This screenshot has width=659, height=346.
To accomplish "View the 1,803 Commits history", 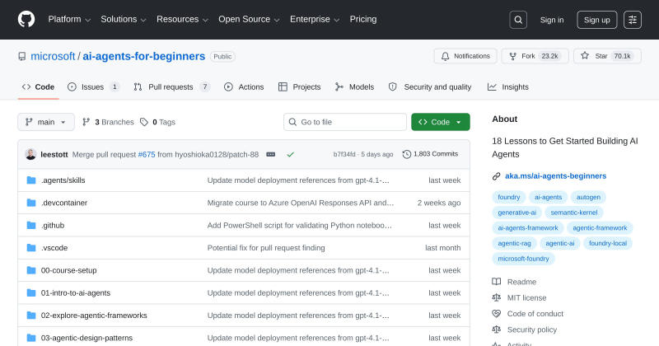I will pos(430,154).
